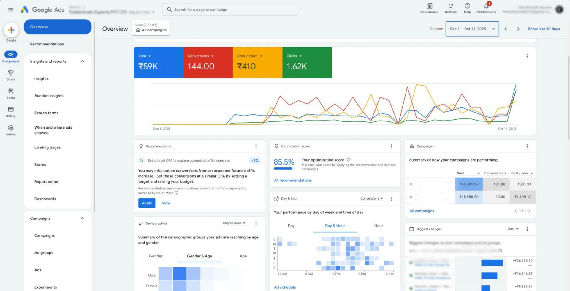Open the Notifications bell
The height and width of the screenshot is (291, 570).
pos(486,6)
